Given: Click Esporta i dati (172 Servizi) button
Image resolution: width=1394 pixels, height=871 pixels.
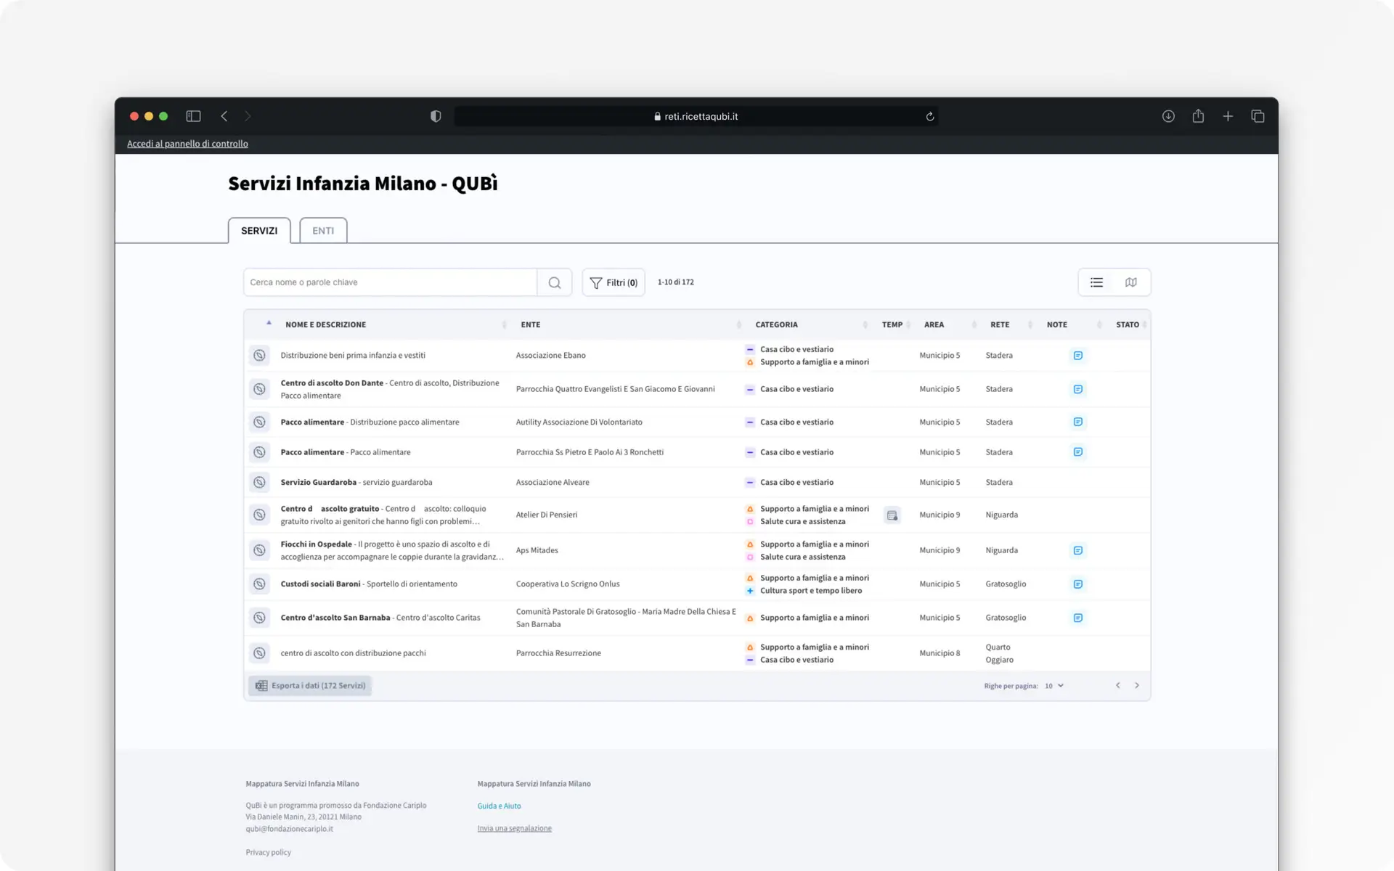Looking at the screenshot, I should tap(310, 686).
